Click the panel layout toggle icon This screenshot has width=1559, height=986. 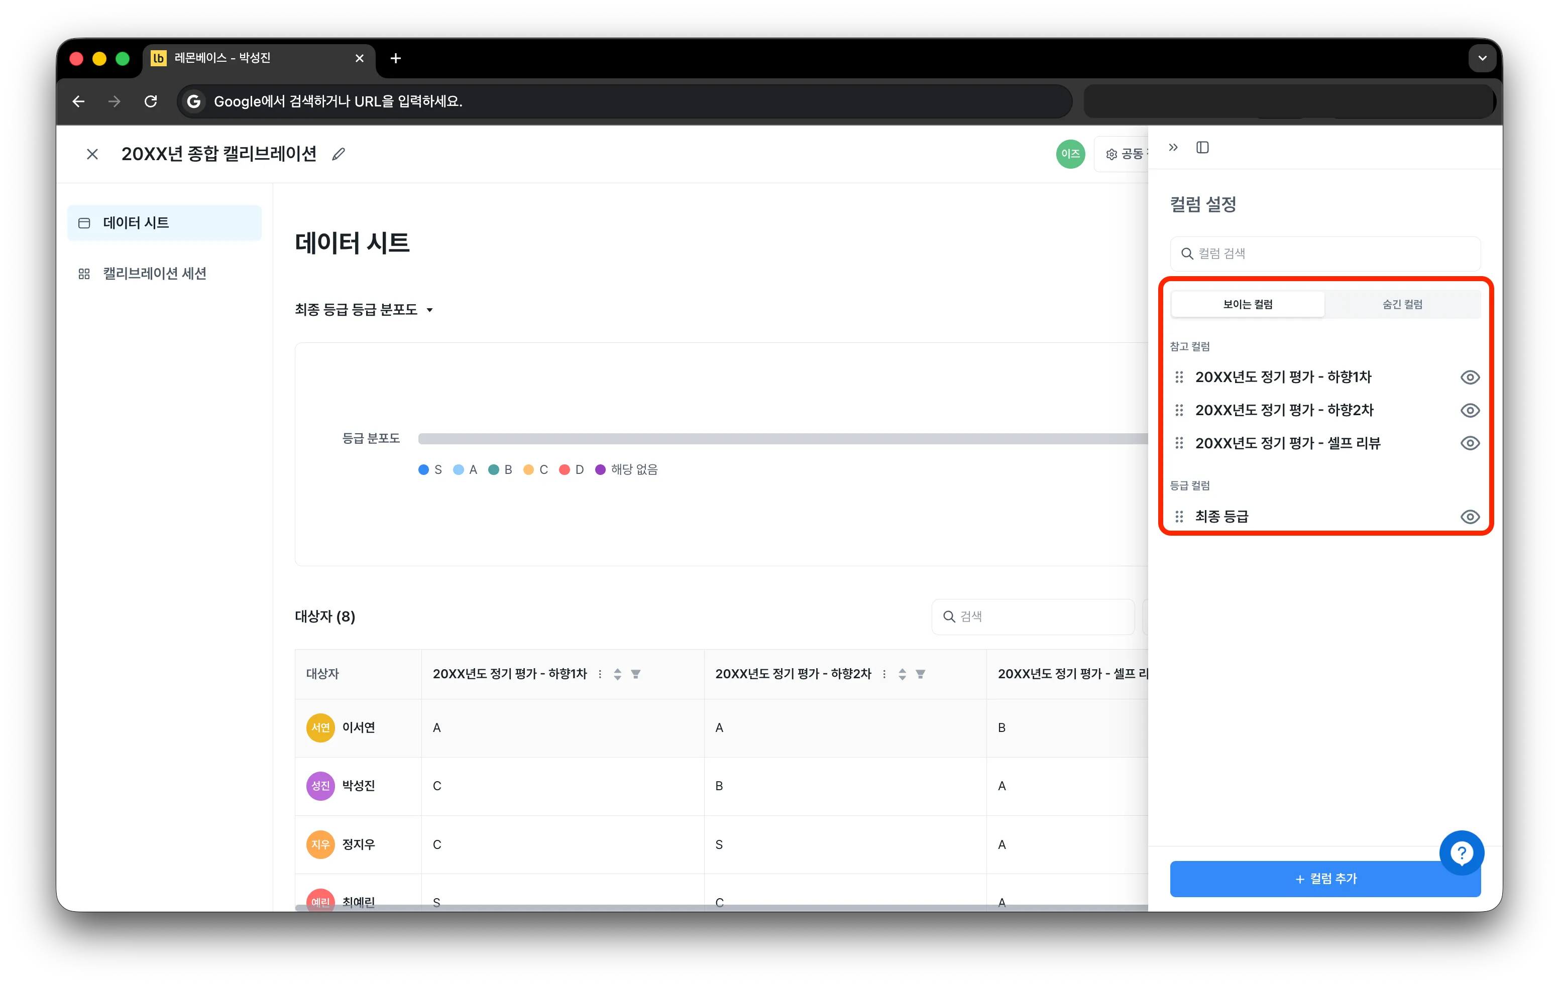[x=1202, y=148]
